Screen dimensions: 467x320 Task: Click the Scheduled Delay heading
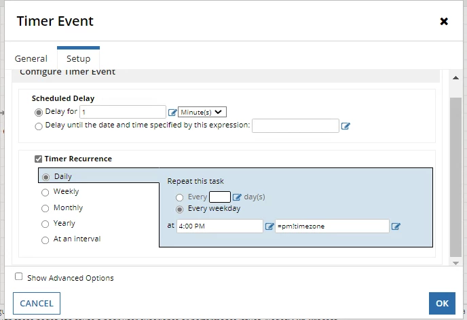pos(63,98)
